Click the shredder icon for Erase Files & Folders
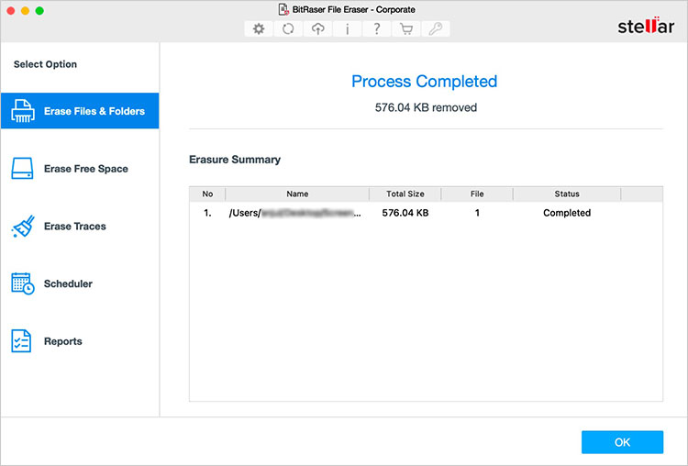688x466 pixels. [x=23, y=111]
